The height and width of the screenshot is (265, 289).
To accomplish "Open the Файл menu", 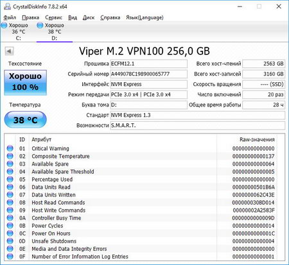I will point(10,17).
